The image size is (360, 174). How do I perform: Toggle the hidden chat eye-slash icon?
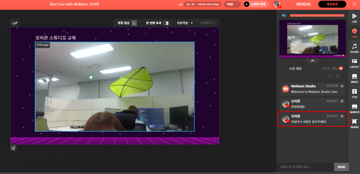[329, 76]
